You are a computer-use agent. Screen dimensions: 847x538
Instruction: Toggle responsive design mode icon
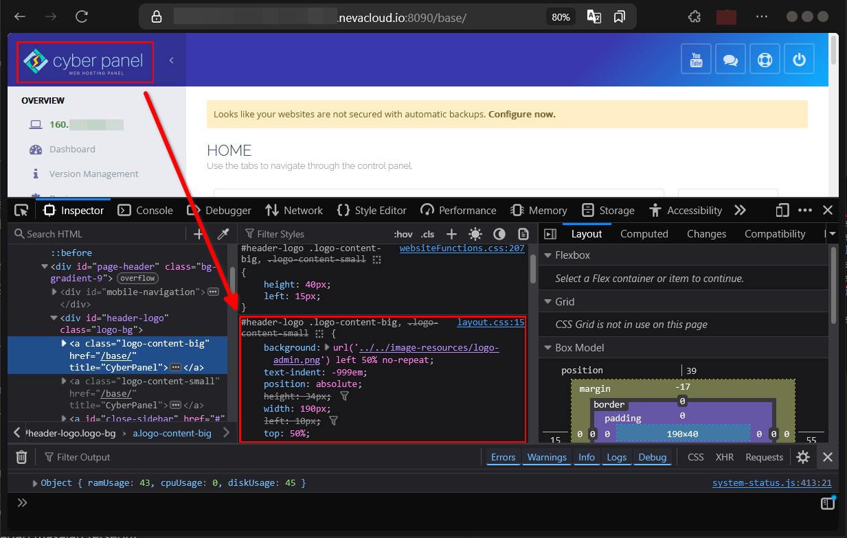(x=782, y=210)
